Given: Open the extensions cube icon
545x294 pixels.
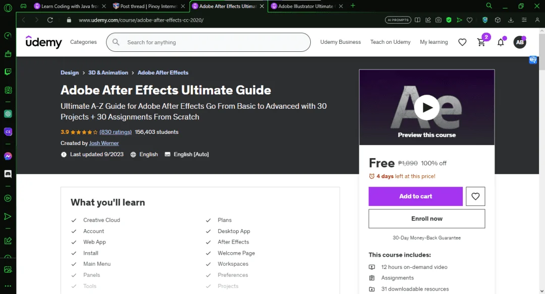Looking at the screenshot, I should pyautogui.click(x=498, y=20).
